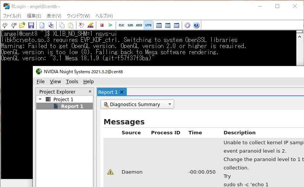304x187 pixels.
Task: Click the ABC key toolbar icon
Action: point(91,25)
